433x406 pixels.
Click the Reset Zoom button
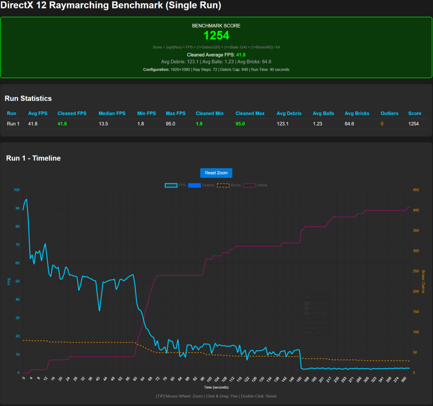coord(216,173)
